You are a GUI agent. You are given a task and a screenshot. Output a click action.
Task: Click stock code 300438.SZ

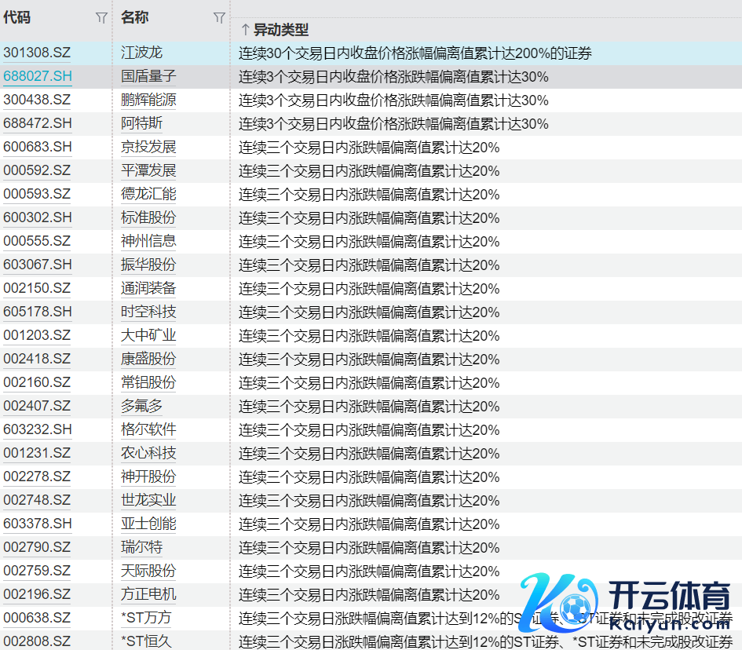click(x=37, y=100)
